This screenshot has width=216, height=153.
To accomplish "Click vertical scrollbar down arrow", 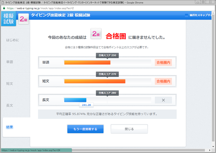I will pos(213,147).
